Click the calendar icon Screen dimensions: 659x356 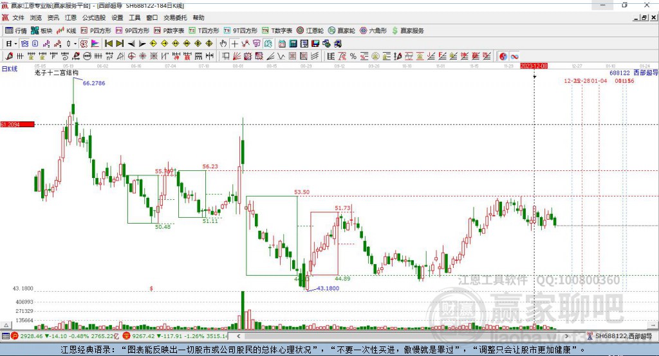[x=282, y=44]
